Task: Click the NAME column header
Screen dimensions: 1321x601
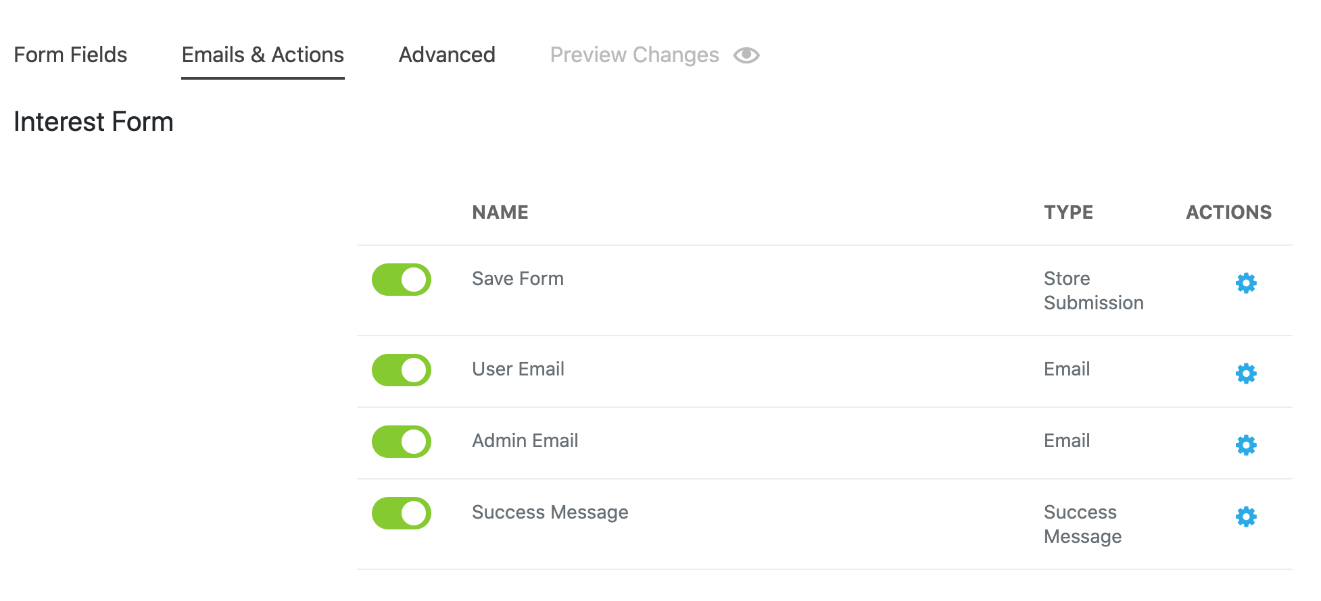Action: pyautogui.click(x=500, y=212)
